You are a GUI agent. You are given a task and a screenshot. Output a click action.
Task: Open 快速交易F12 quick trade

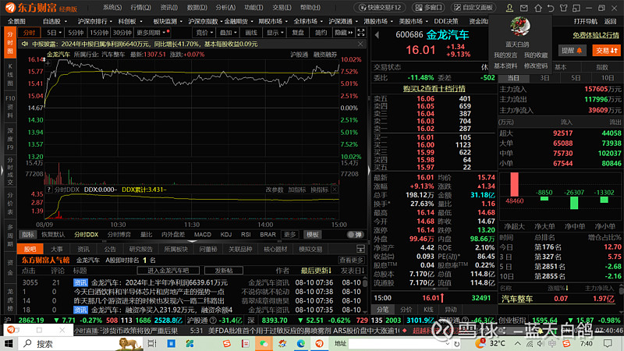380,8
